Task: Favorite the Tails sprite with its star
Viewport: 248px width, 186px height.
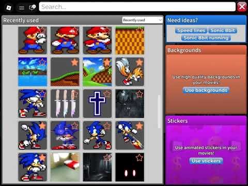Action: [x=139, y=62]
